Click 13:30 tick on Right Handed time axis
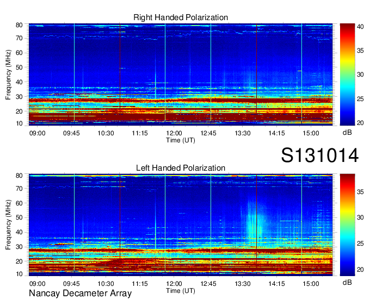Screen dimensions: 370x300 pos(242,133)
